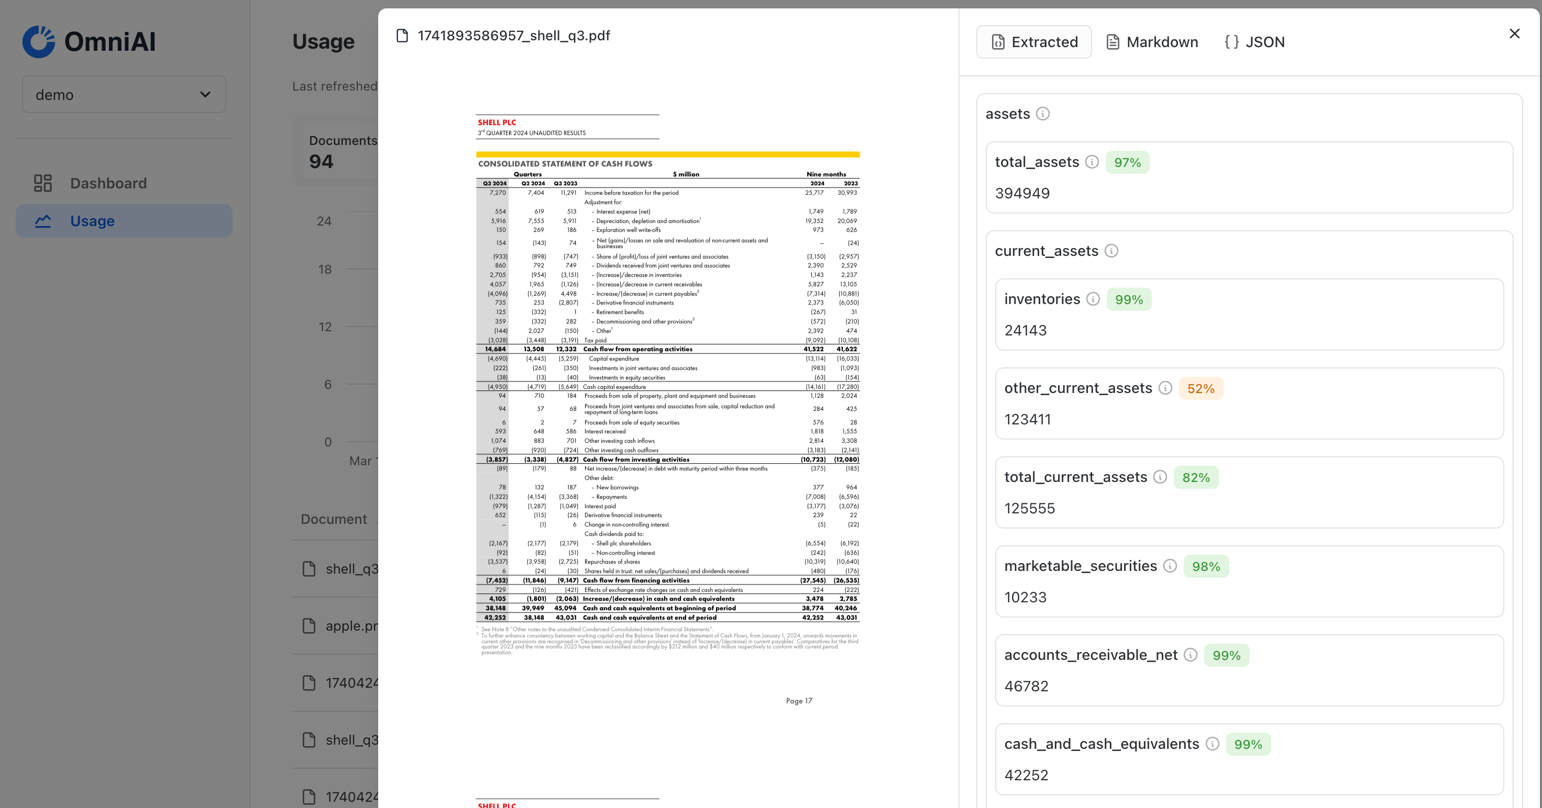
Task: Open the demo workspace dropdown
Action: pyautogui.click(x=123, y=95)
